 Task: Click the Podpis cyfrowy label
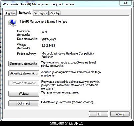[x=27, y=54]
